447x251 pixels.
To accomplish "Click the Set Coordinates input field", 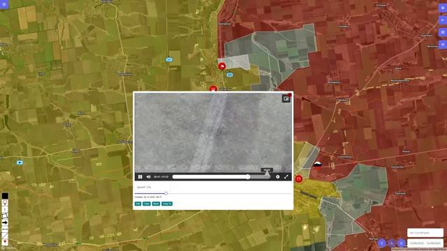I will pos(425,233).
